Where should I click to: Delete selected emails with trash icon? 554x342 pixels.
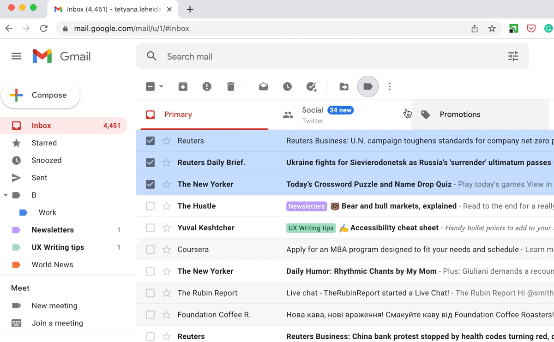(x=231, y=87)
